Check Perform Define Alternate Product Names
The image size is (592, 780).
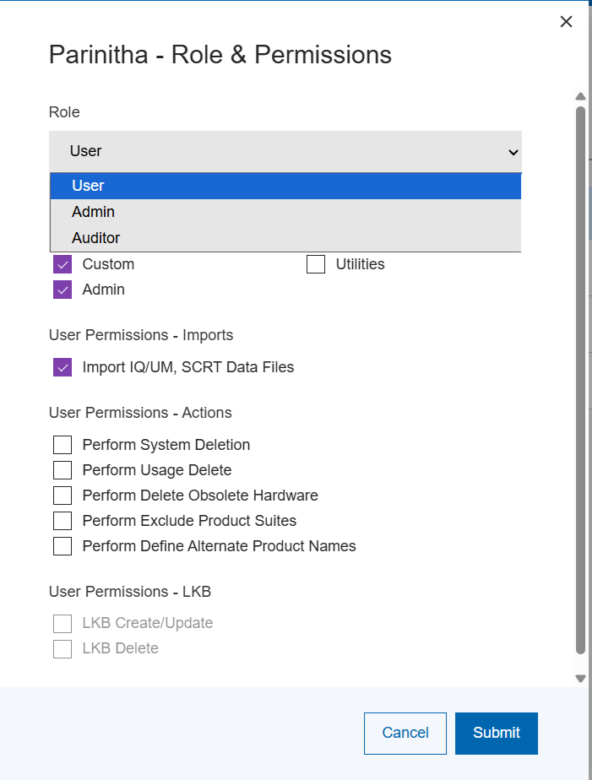click(62, 546)
